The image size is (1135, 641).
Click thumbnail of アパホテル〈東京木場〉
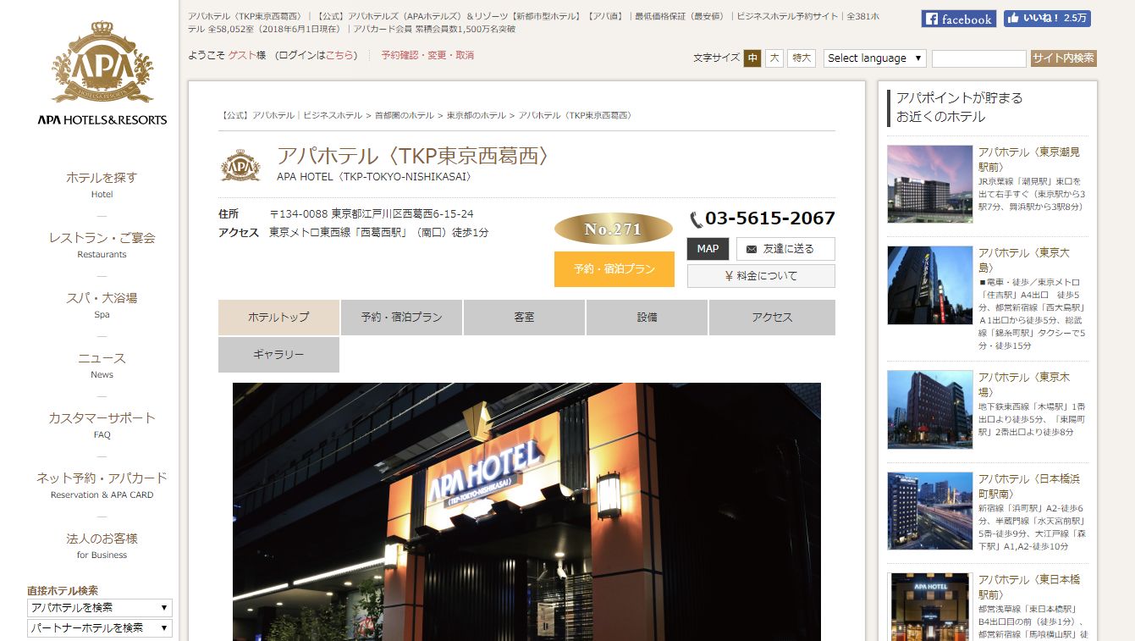tap(930, 410)
